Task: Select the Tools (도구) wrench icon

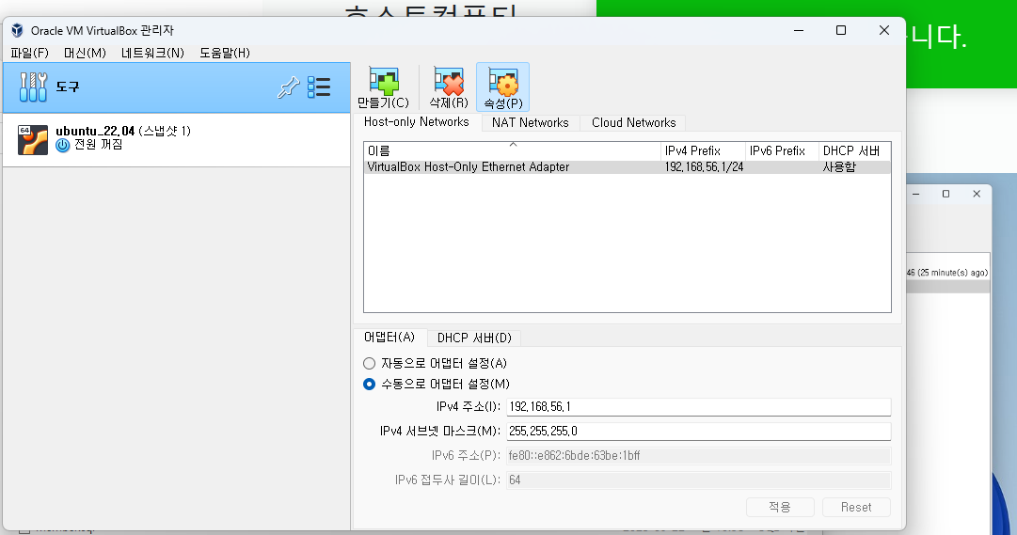Action: click(33, 87)
